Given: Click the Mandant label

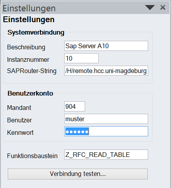Looking at the screenshot, I should click(19, 108).
